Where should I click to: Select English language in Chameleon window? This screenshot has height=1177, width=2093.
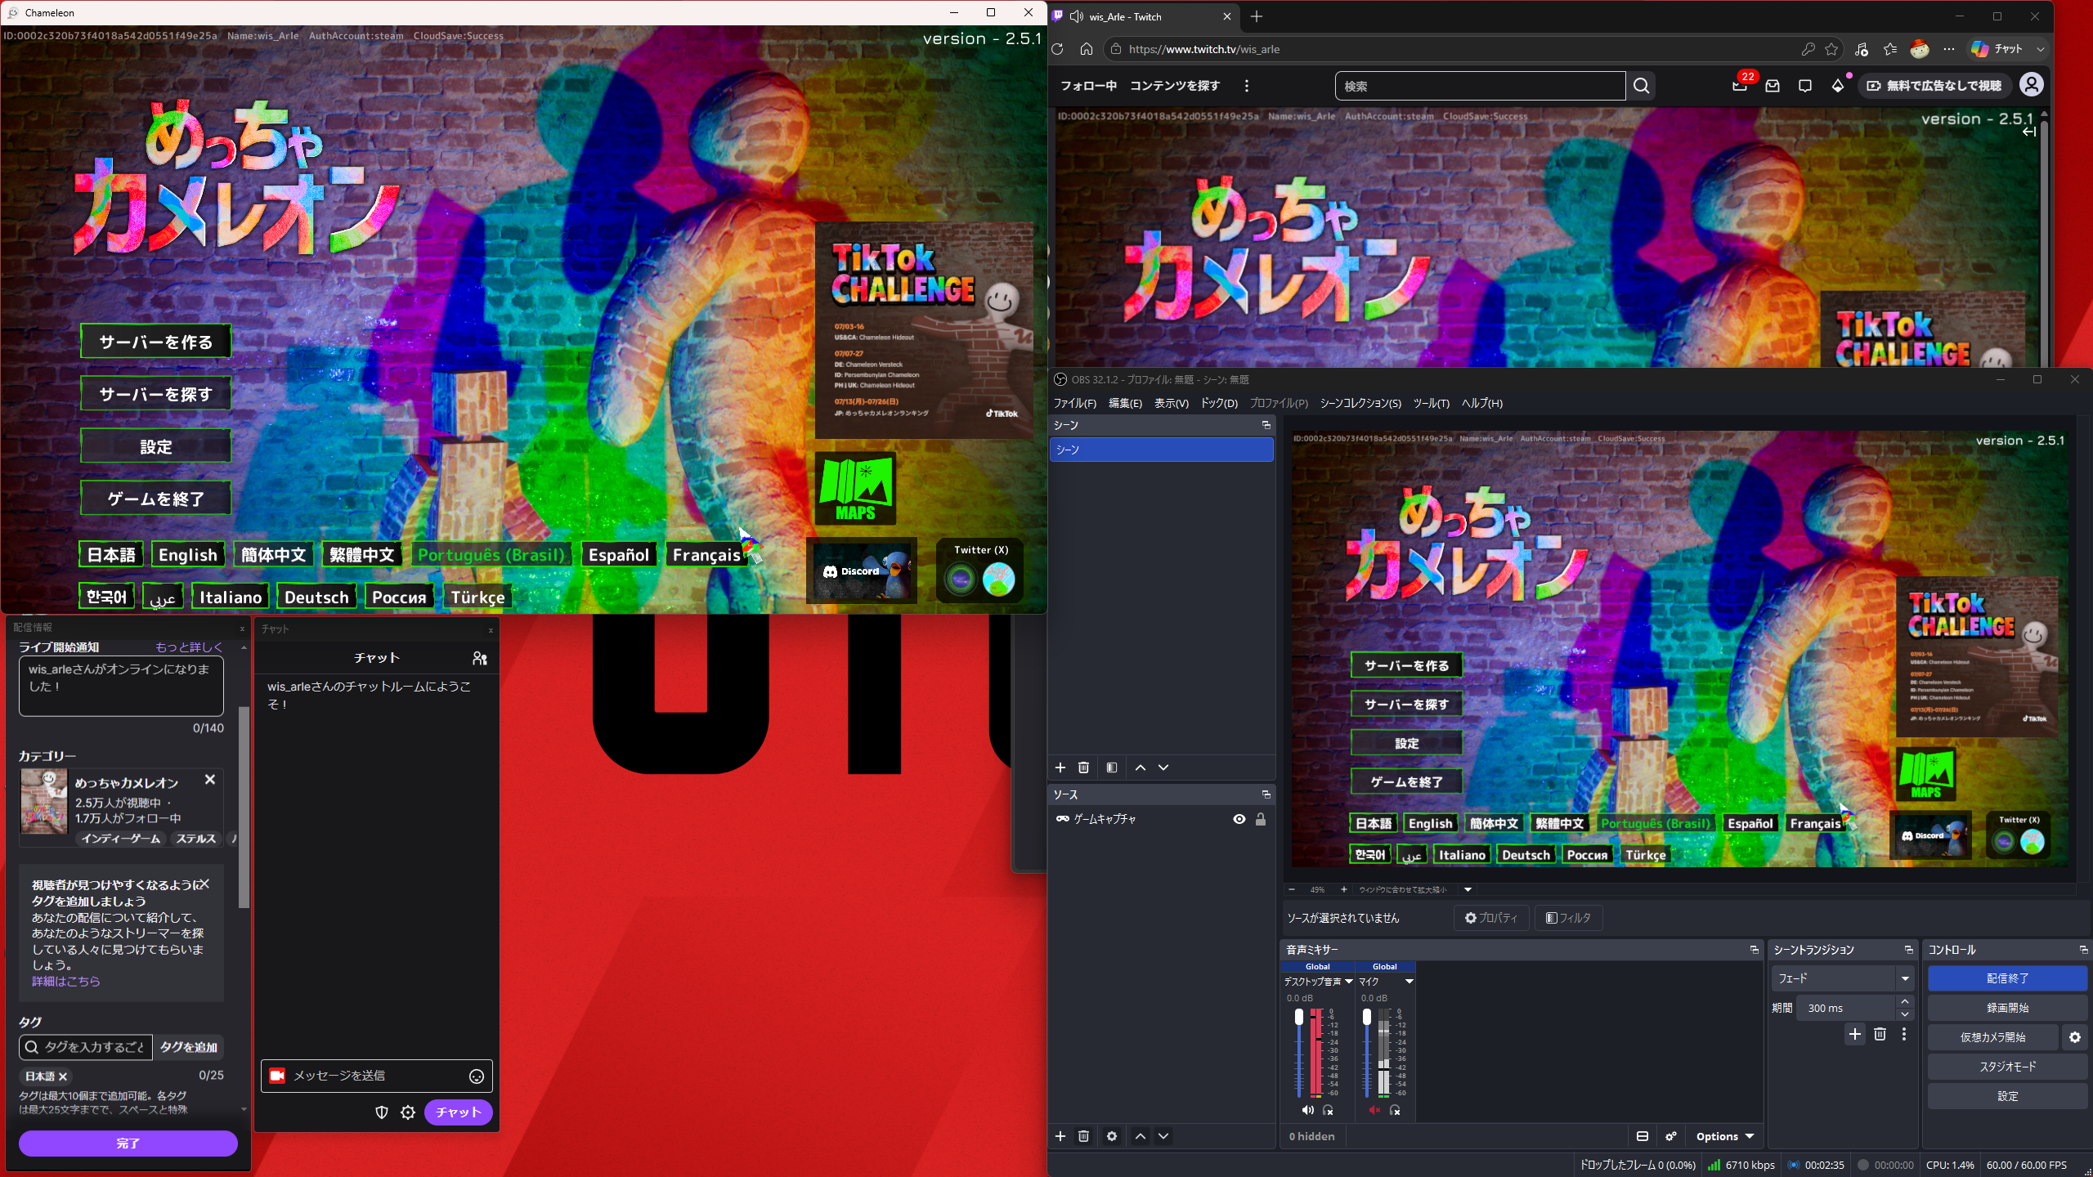187,555
